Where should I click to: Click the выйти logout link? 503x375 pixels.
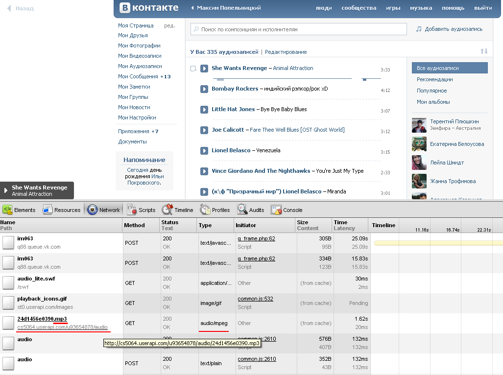(483, 8)
